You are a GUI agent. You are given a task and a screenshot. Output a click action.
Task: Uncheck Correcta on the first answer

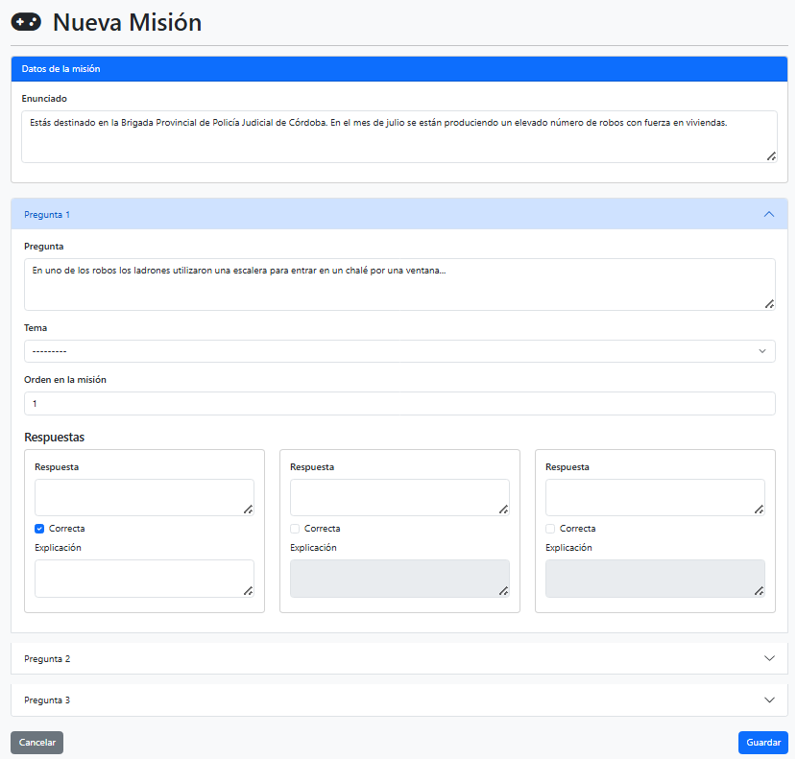tap(40, 529)
